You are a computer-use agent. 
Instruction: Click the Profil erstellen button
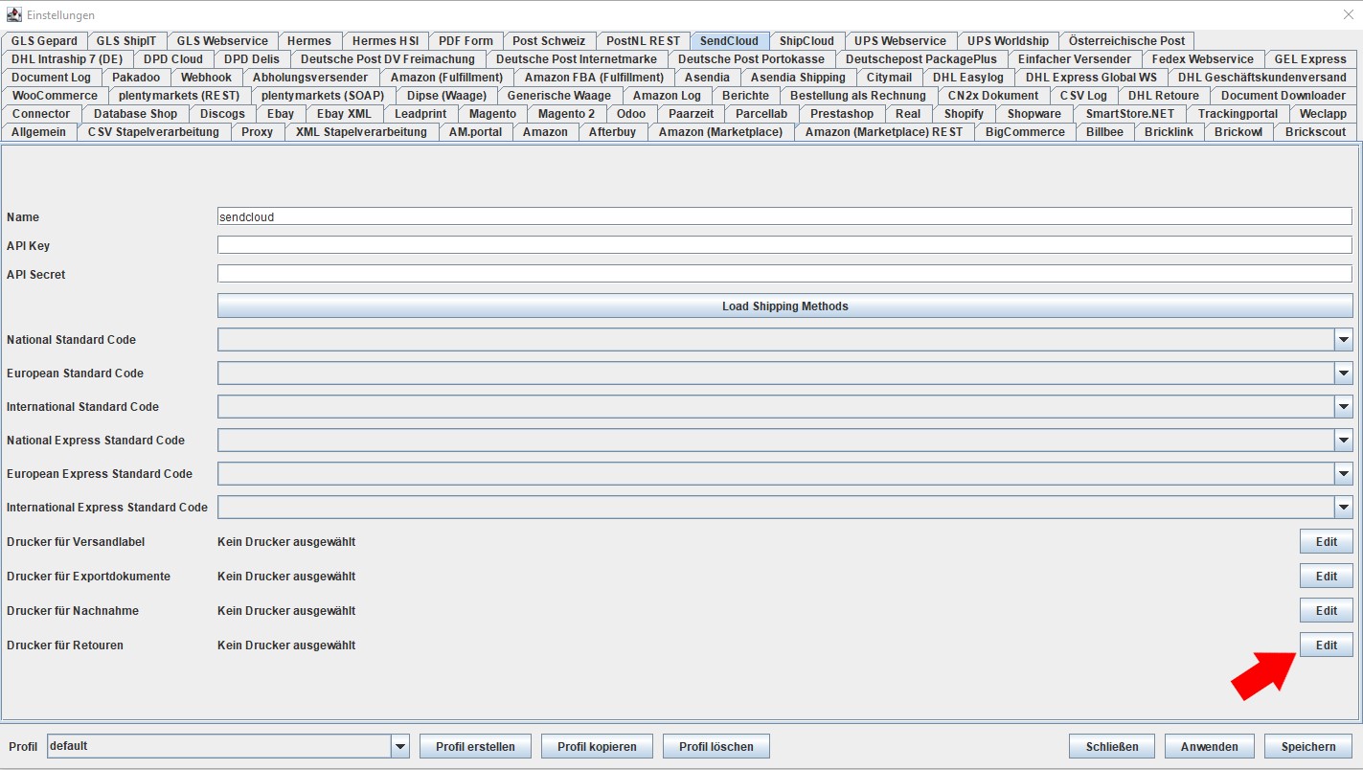(x=475, y=746)
